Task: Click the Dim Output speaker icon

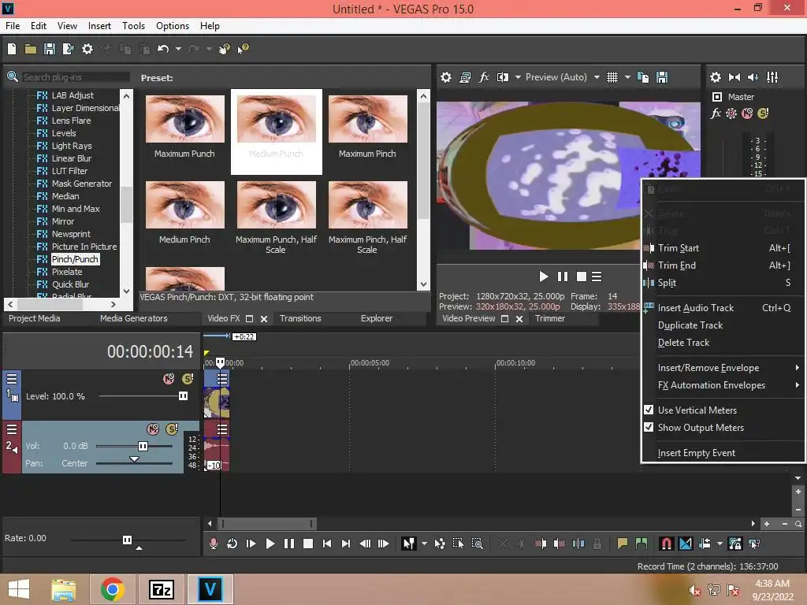Action: coord(753,77)
